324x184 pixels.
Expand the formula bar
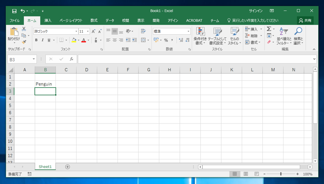(x=314, y=59)
